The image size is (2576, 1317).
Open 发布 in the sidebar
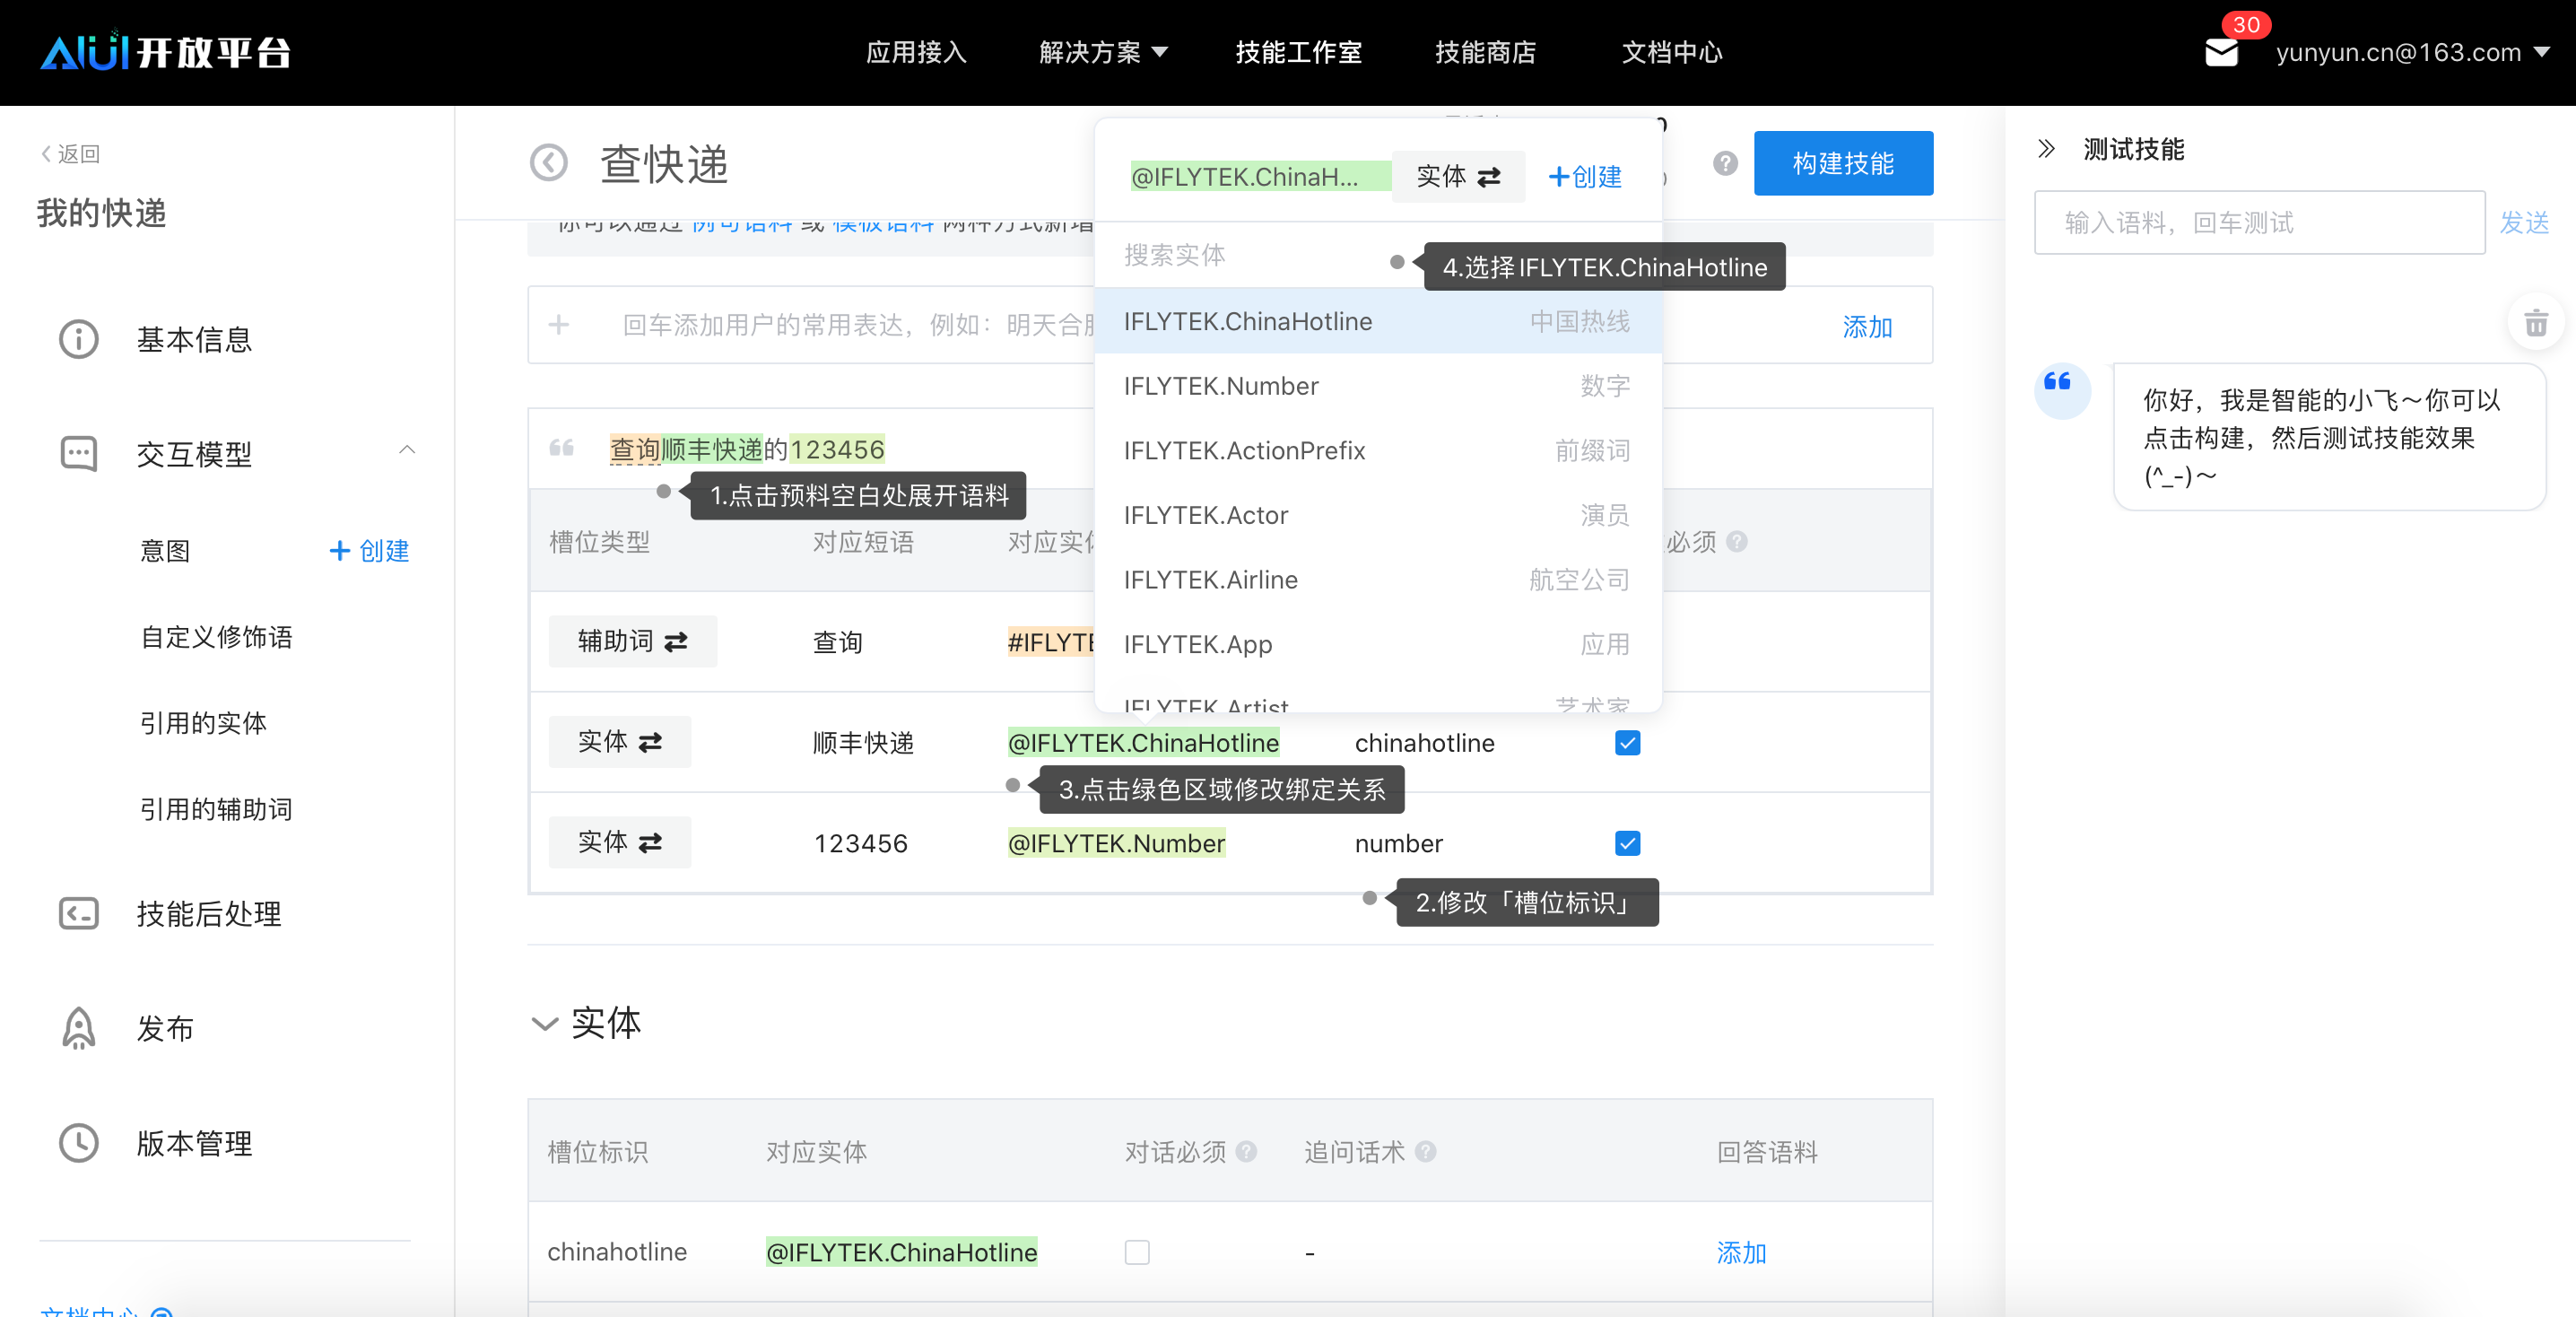point(165,1029)
